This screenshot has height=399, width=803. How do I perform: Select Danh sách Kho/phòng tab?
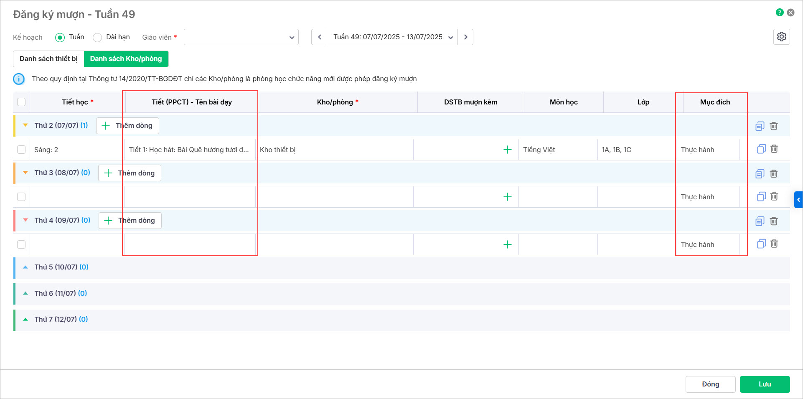(x=126, y=59)
